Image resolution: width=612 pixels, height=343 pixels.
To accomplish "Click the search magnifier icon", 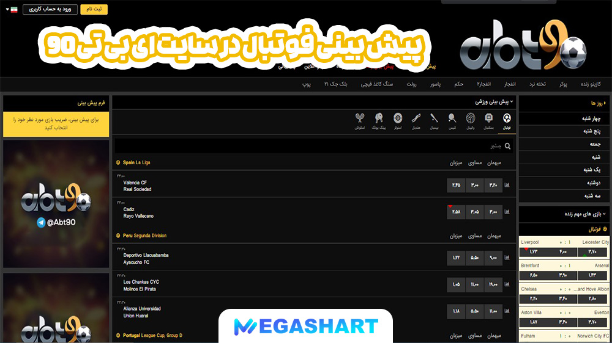I will coord(507,146).
